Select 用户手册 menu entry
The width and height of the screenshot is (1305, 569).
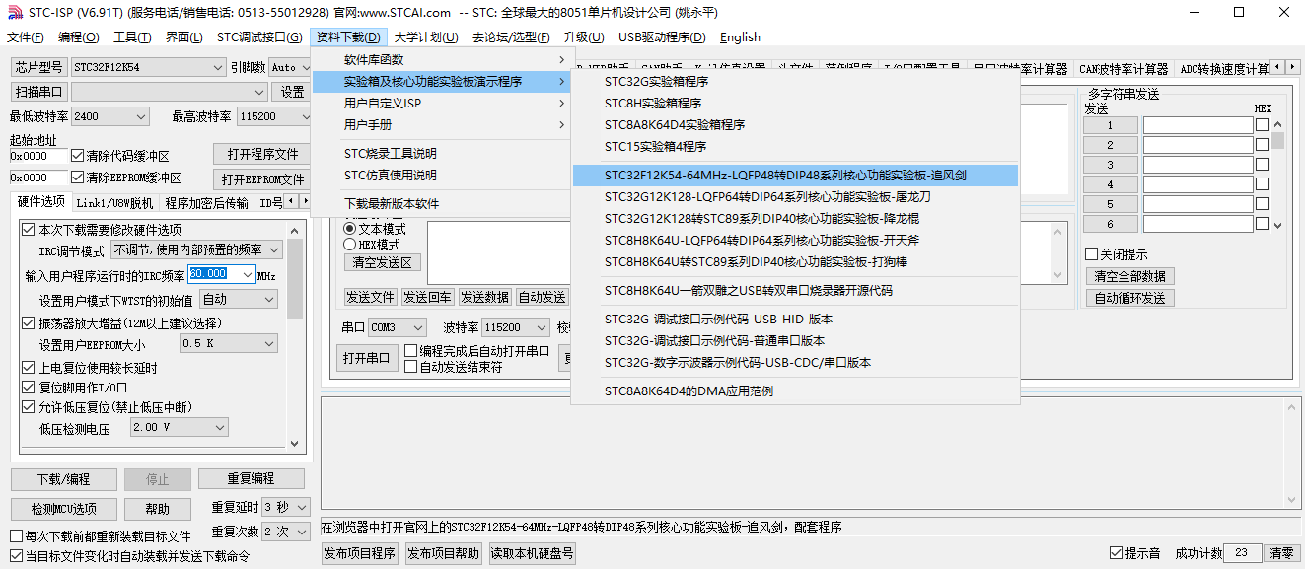coord(441,125)
